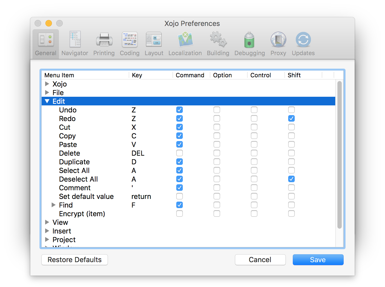Click the Key column header
385x287 pixels.
point(151,75)
